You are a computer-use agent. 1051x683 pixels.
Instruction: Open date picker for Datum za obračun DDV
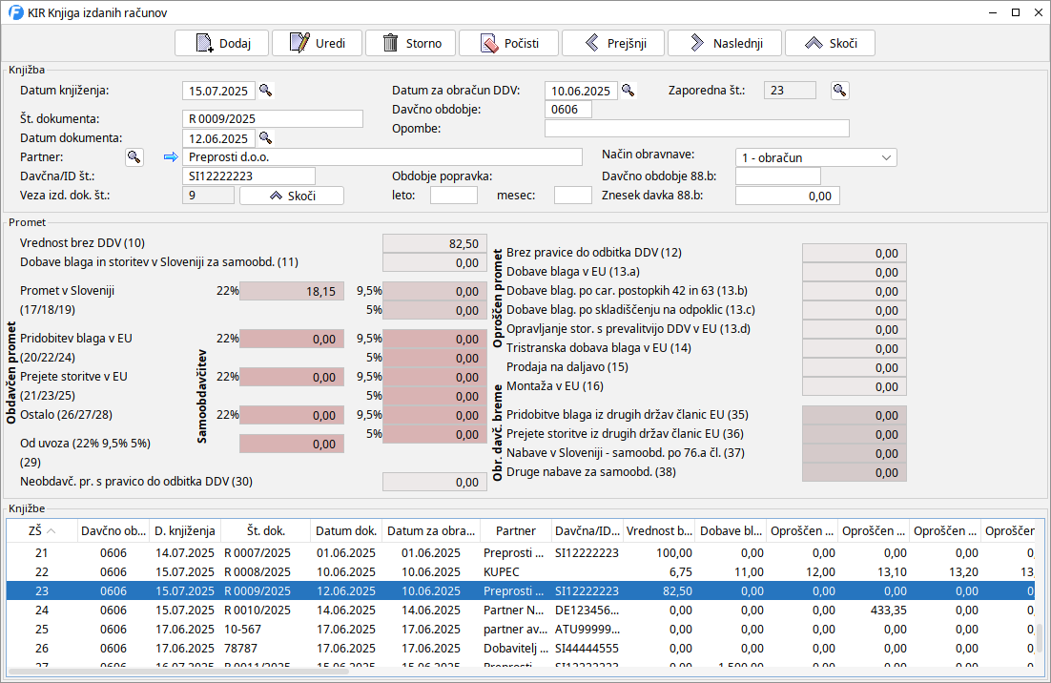[628, 91]
